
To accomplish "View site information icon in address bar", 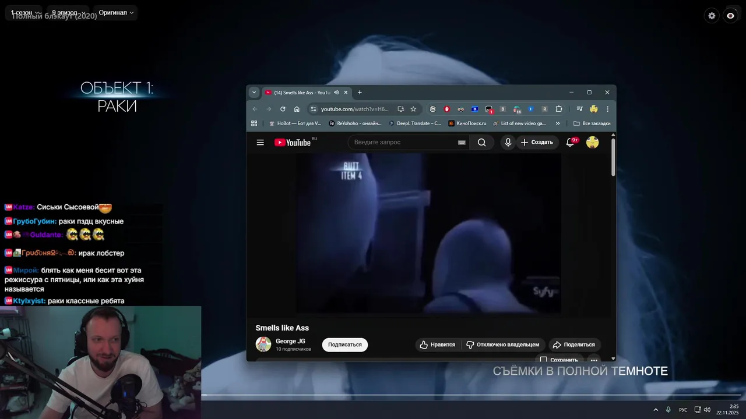I will coord(313,109).
